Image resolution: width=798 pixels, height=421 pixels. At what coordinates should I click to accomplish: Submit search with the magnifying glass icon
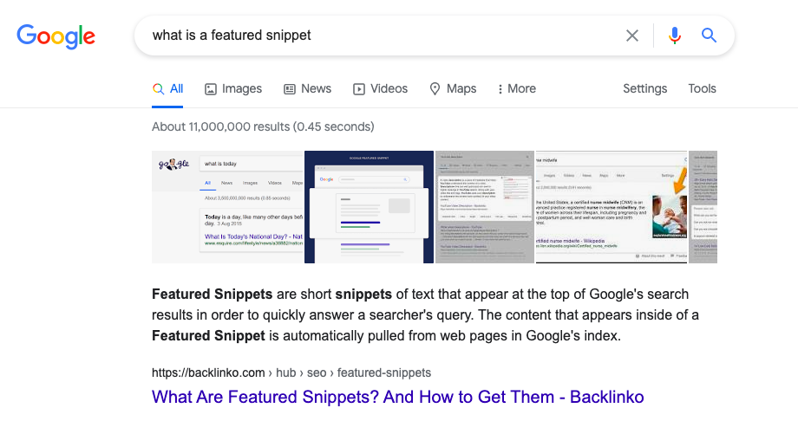pos(709,35)
